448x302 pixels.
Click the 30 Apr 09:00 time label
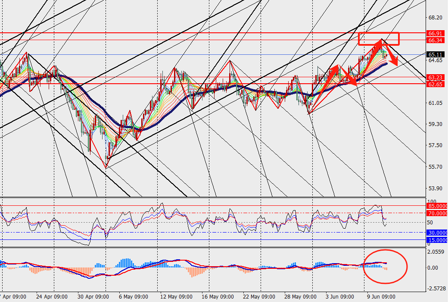93,296
